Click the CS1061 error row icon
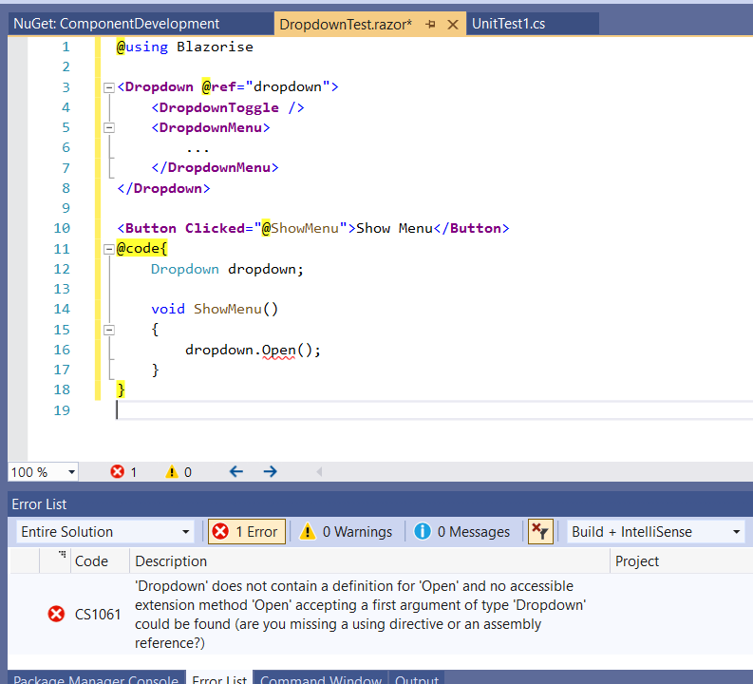The width and height of the screenshot is (753, 684). [56, 614]
